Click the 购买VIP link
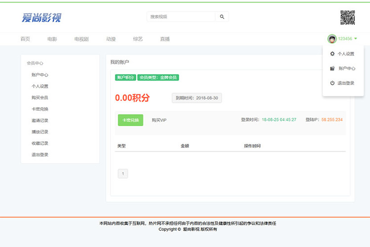370x247 pixels. 159,120
